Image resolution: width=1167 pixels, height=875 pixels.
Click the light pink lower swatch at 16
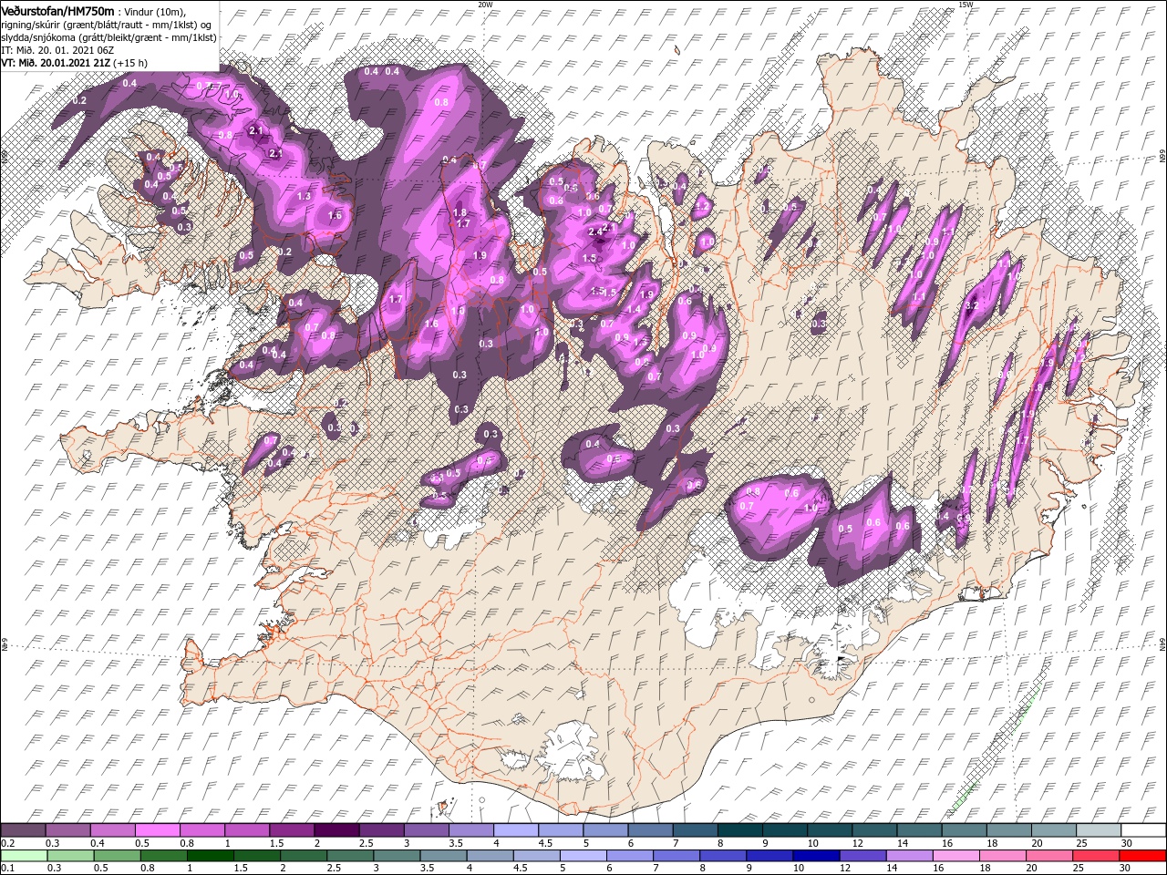[955, 856]
